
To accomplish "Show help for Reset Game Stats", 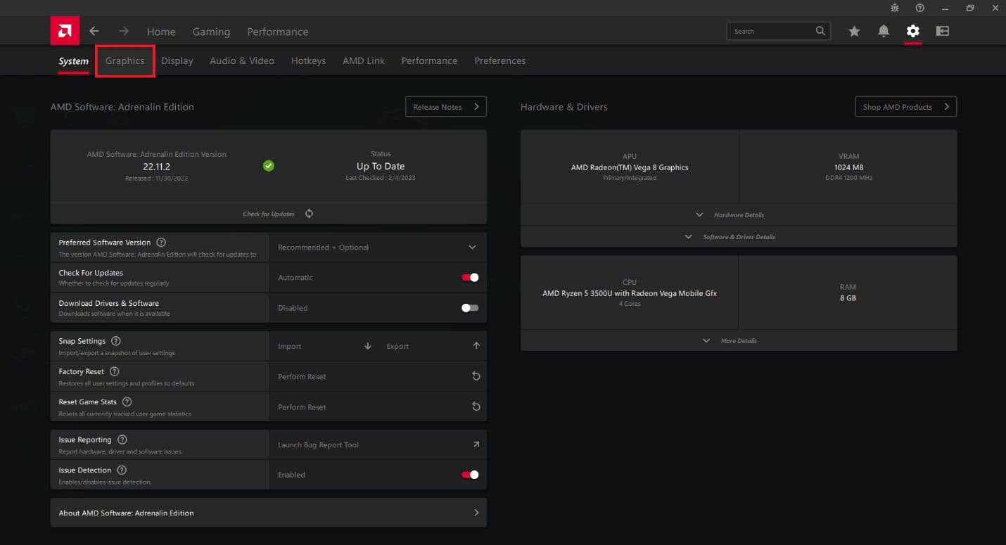I will (x=127, y=402).
